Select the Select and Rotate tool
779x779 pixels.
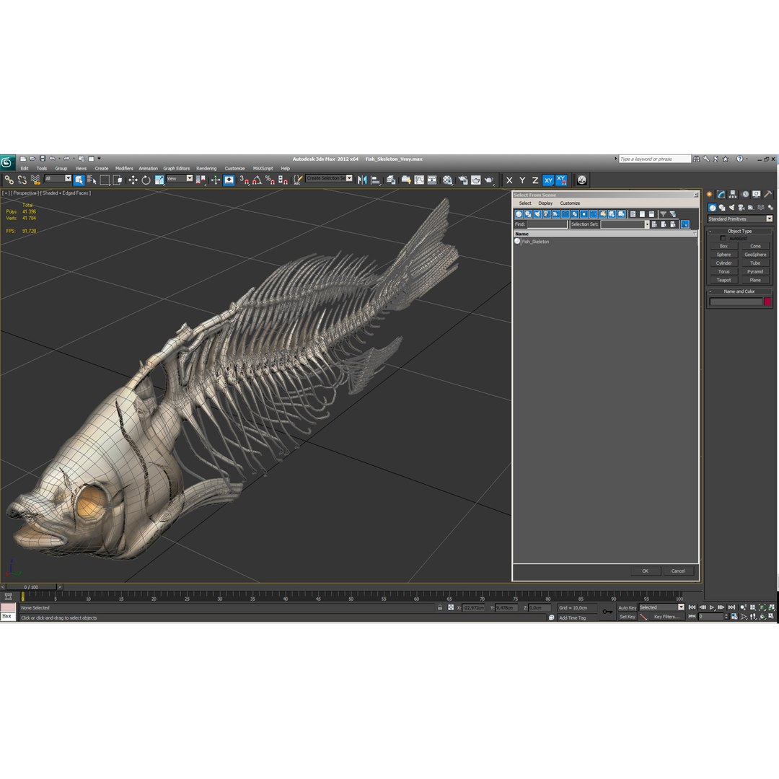coord(146,180)
